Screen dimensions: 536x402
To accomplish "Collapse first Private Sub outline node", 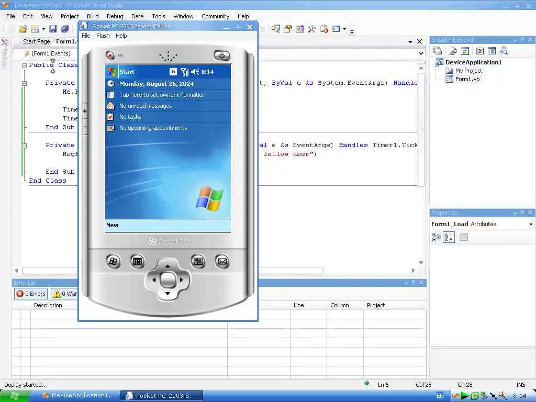I will coord(24,83).
